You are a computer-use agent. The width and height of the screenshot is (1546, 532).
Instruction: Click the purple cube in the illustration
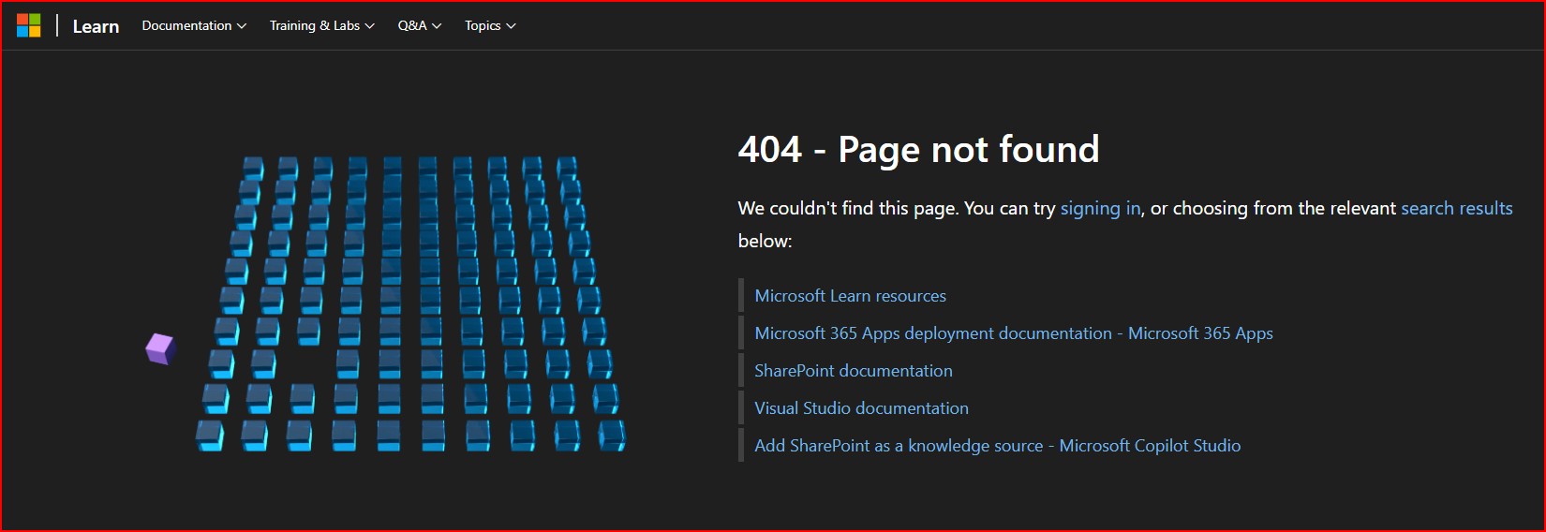coord(160,348)
